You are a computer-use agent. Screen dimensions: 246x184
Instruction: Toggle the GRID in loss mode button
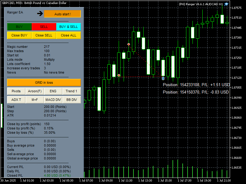(x=44, y=83)
